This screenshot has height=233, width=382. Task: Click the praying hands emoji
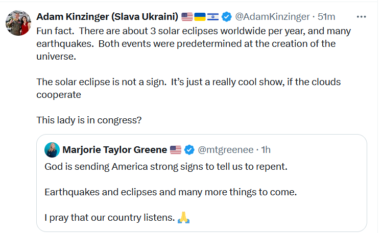[184, 218]
